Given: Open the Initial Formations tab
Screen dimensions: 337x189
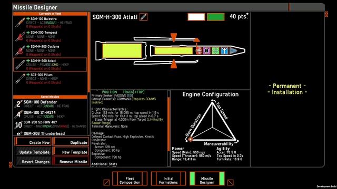Looking at the screenshot, I should coord(168,178).
